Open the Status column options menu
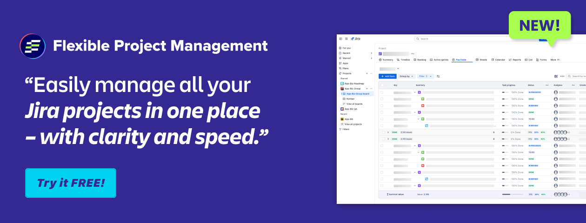Image resolution: width=586 pixels, height=223 pixels. (x=547, y=85)
